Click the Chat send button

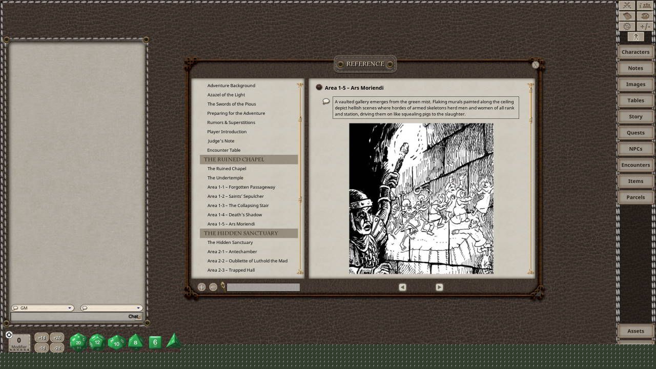click(x=134, y=317)
